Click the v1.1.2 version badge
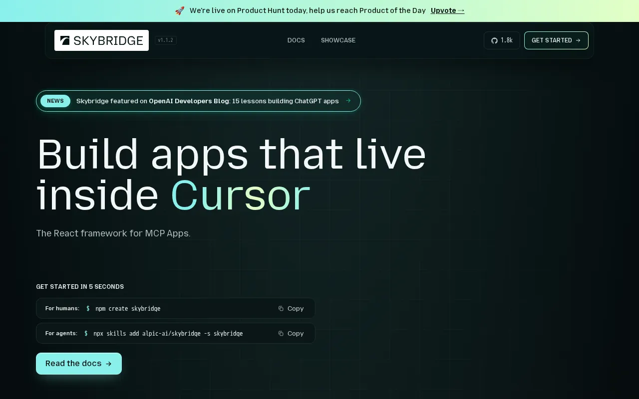This screenshot has width=639, height=399. [x=166, y=40]
